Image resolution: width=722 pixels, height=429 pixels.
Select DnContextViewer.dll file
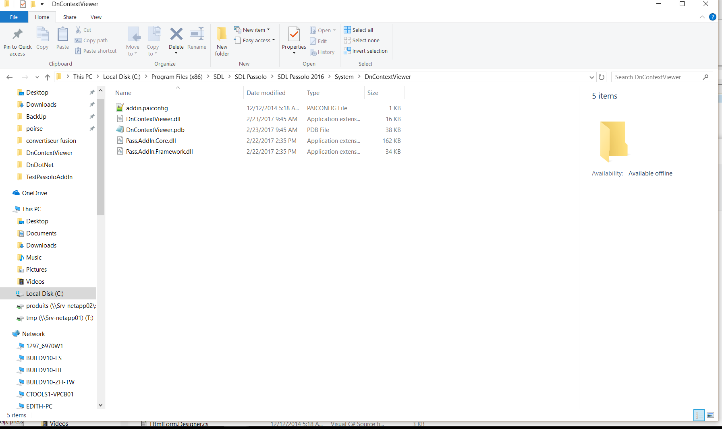pos(153,119)
